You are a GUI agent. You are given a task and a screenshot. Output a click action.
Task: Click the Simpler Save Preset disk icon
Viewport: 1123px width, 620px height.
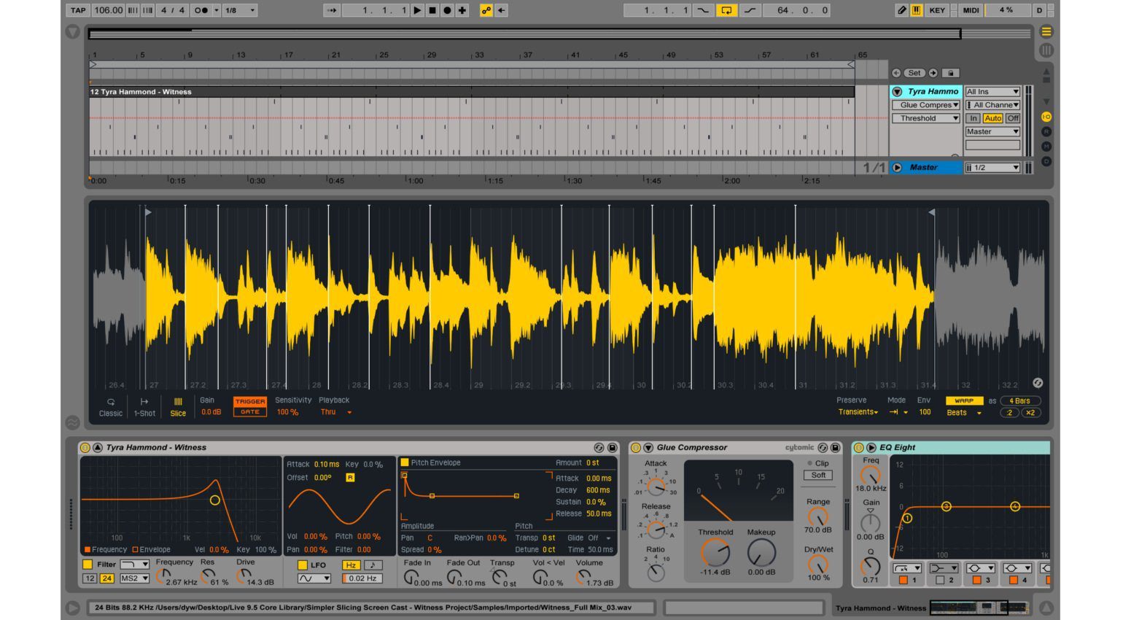613,448
